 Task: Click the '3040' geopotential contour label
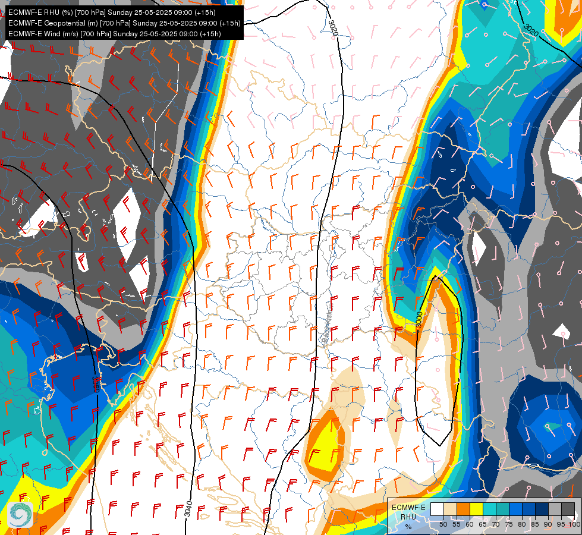pyautogui.click(x=188, y=509)
